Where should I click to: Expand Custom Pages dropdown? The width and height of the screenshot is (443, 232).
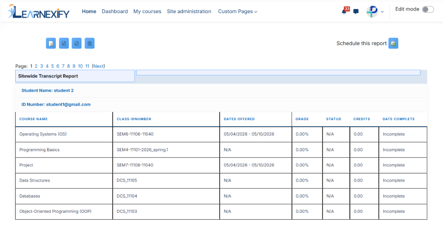(237, 11)
